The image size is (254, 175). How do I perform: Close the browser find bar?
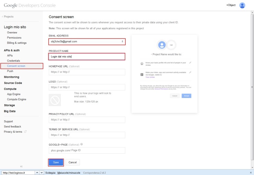pyautogui.click(x=251, y=172)
